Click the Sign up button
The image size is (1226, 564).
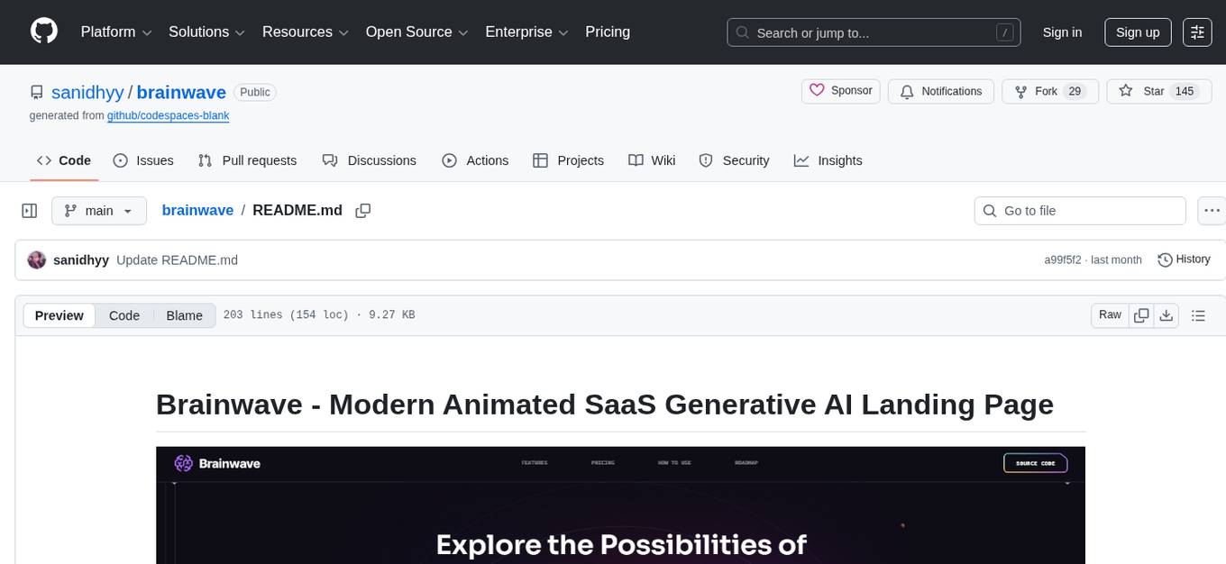1138,32
